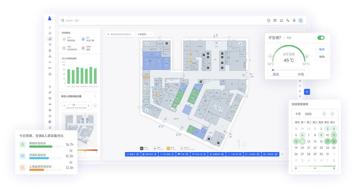Click the plus button to raise temperature
Screen dimensions: 356x191
[307, 56]
